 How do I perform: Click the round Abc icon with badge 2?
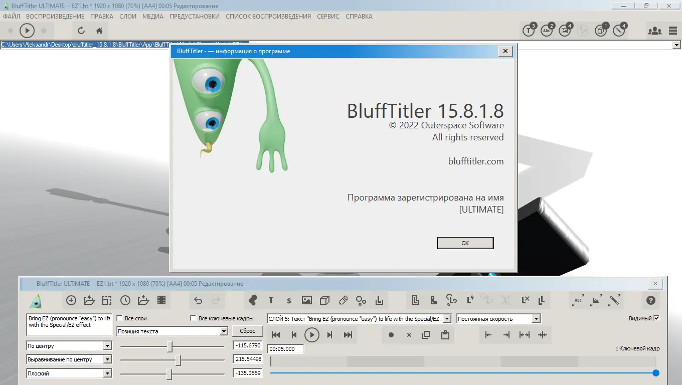[x=547, y=30]
